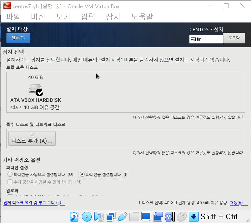Click the optical disk status icon
This screenshot has height=223, width=251.
[x=87, y=217]
